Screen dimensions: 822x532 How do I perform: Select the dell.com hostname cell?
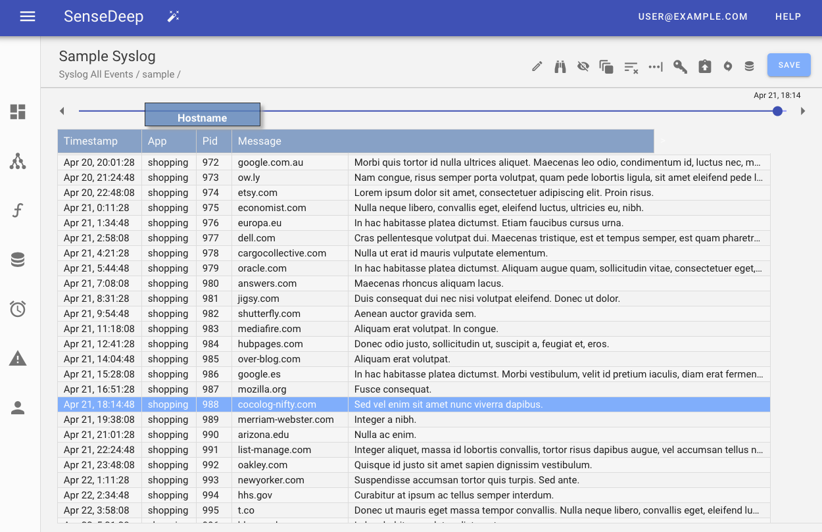tap(290, 238)
